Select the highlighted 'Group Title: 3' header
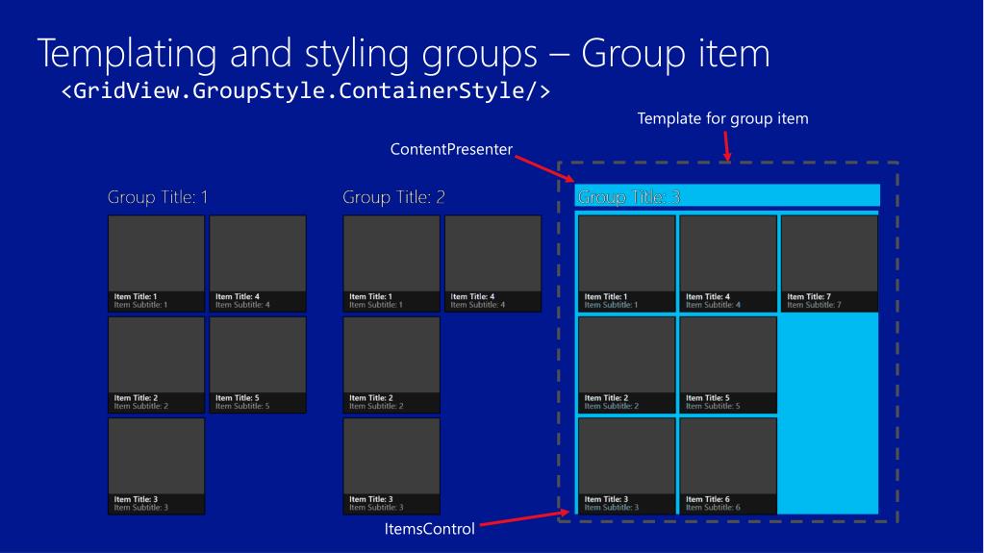The height and width of the screenshot is (553, 984). pyautogui.click(x=727, y=196)
